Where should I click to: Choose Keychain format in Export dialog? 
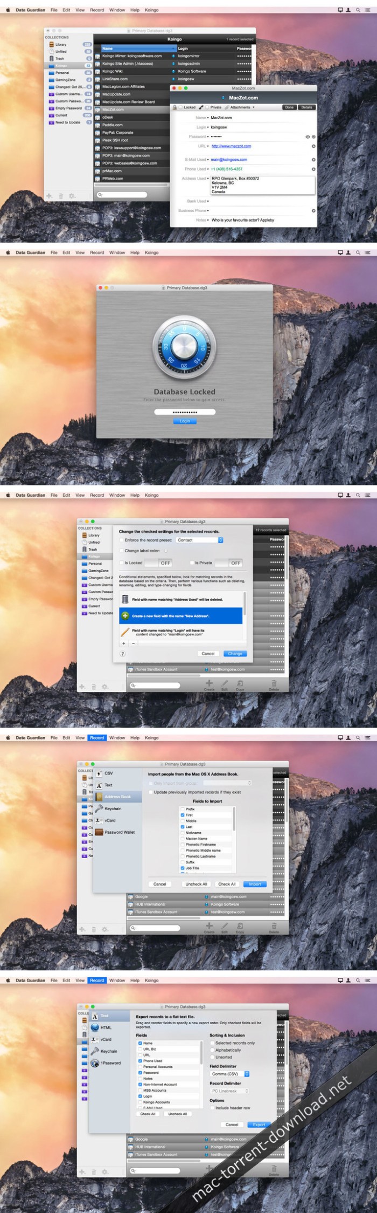[110, 1051]
